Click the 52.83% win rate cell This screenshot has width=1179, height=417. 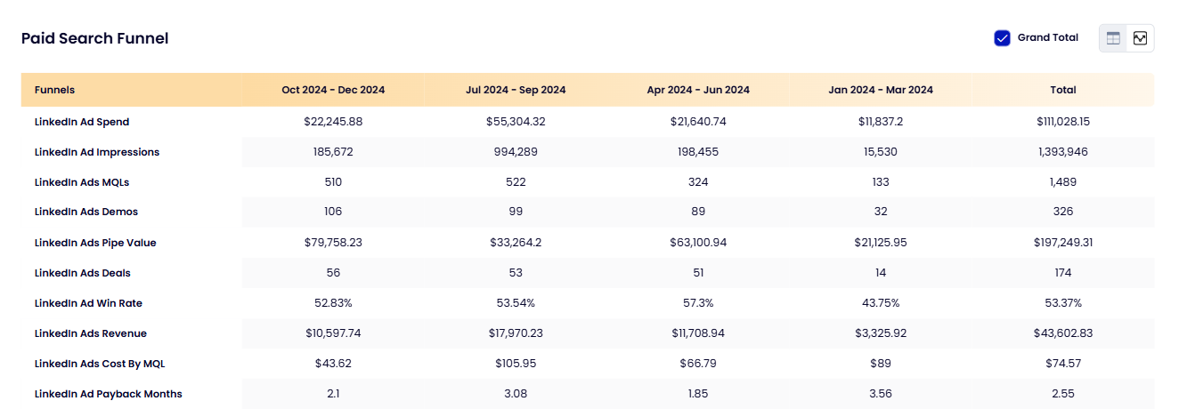pyautogui.click(x=333, y=303)
